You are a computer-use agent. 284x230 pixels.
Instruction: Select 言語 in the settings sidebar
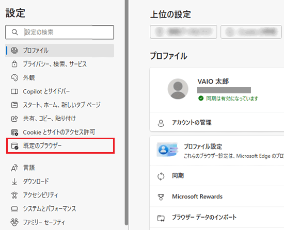pyautogui.click(x=60, y=168)
